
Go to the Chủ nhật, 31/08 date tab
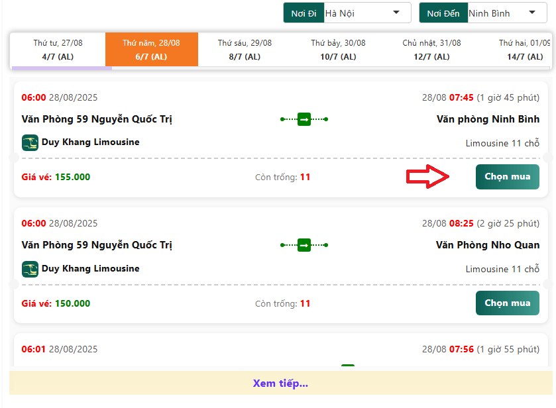[x=431, y=50]
